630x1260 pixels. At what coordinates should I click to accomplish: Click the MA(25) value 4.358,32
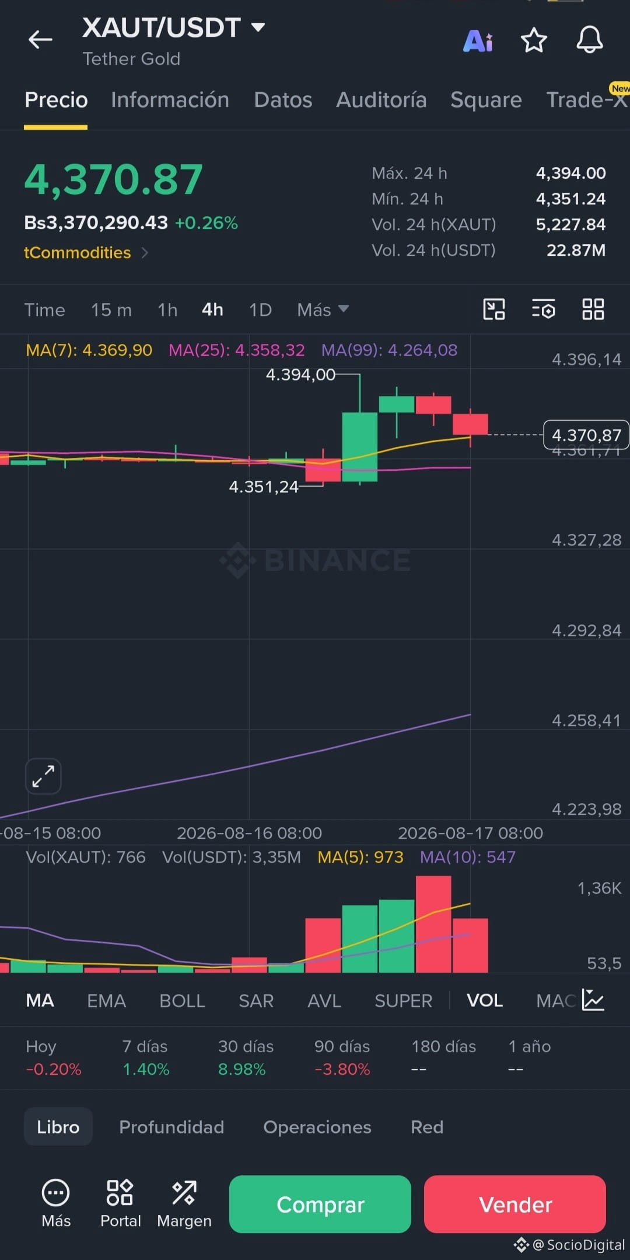[237, 350]
